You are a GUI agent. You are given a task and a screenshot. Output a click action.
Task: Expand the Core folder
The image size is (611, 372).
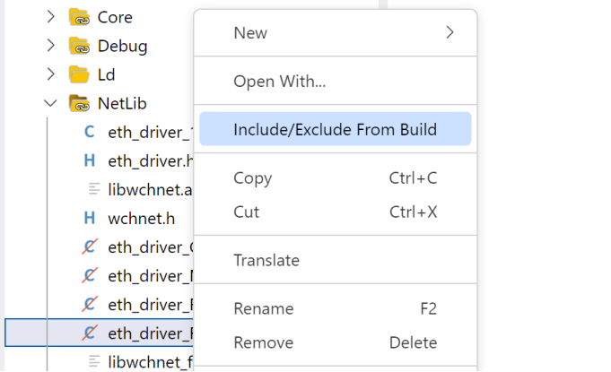click(x=50, y=17)
